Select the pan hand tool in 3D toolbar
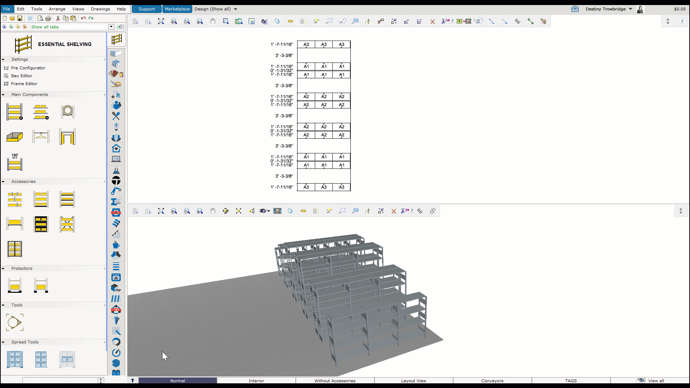The width and height of the screenshot is (690, 388). [213, 211]
